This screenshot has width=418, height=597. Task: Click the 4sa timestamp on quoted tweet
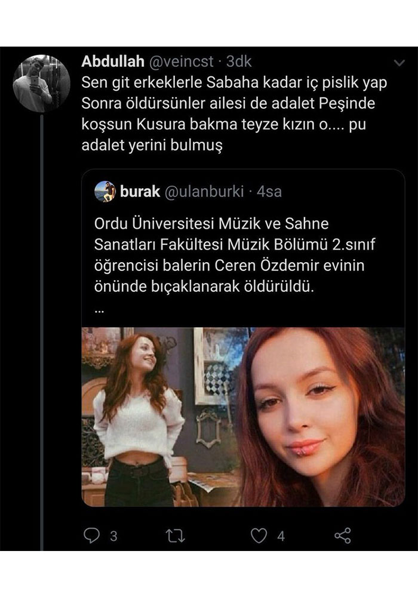(x=269, y=192)
